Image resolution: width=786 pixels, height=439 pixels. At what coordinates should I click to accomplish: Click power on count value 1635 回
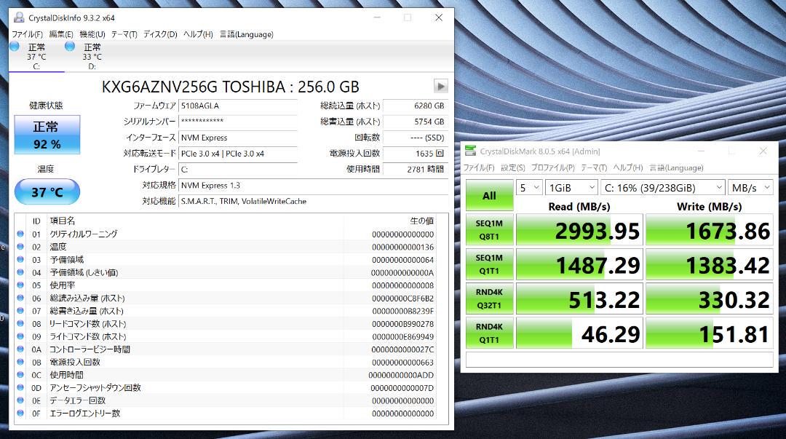(416, 154)
